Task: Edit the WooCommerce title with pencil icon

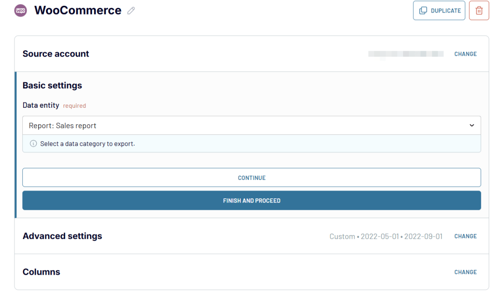Action: click(x=131, y=11)
